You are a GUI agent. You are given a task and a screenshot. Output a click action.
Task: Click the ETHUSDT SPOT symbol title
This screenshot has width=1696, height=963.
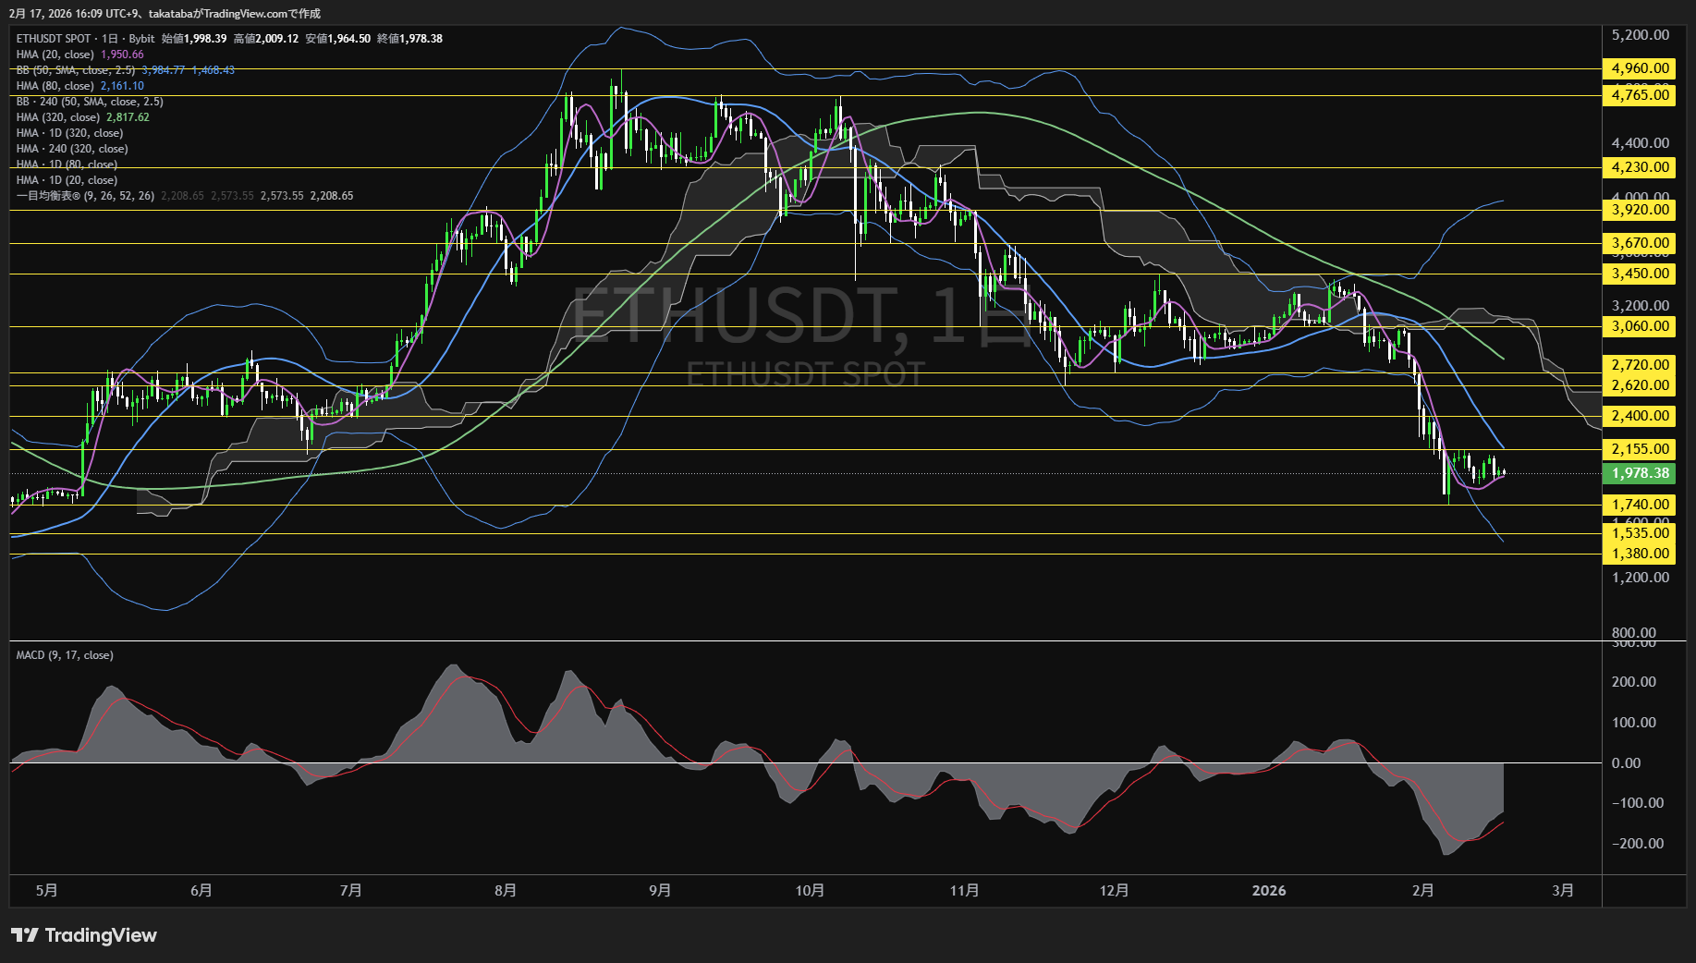coord(54,39)
